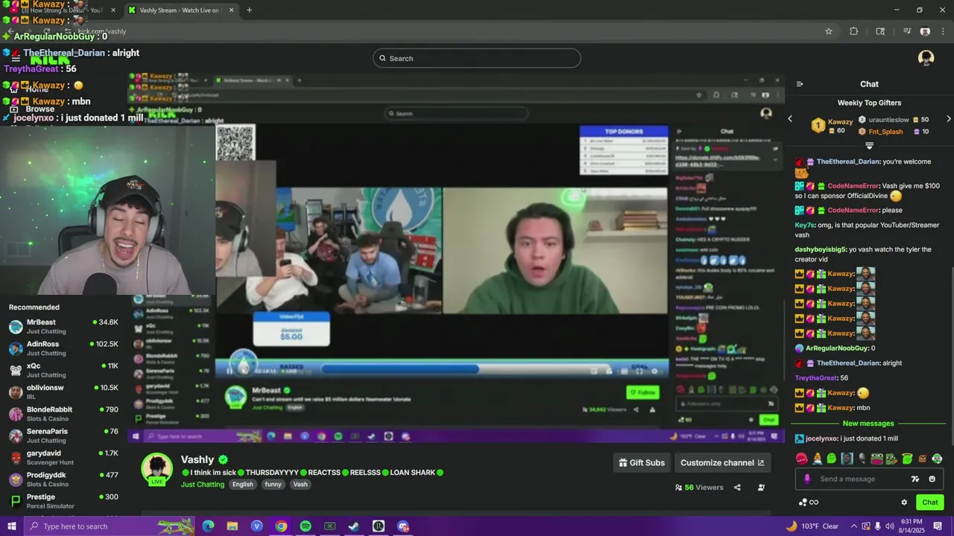
Task: Click the Gift Subs button
Action: 642,462
